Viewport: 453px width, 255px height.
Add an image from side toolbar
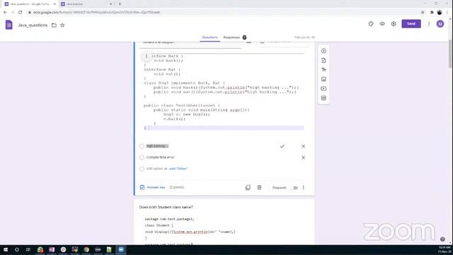(x=323, y=79)
